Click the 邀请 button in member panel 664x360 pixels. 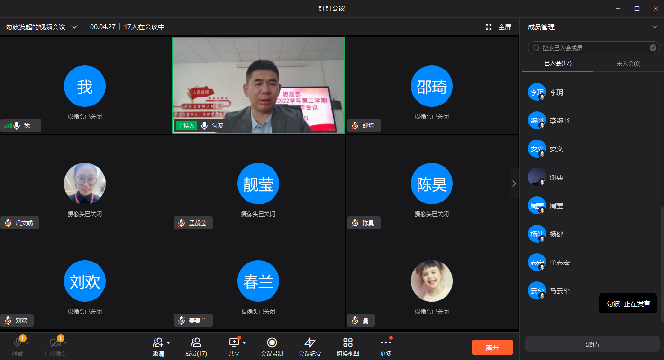point(592,344)
